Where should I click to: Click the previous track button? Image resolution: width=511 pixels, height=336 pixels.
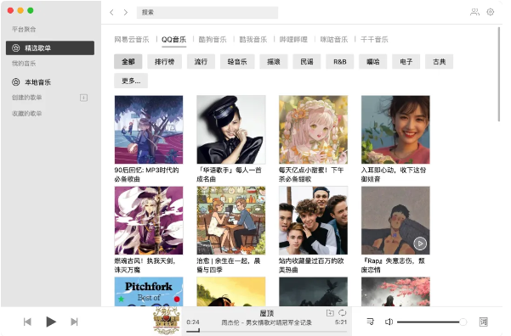click(27, 322)
